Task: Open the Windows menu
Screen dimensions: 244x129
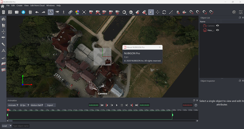Action: [x=50, y=5]
